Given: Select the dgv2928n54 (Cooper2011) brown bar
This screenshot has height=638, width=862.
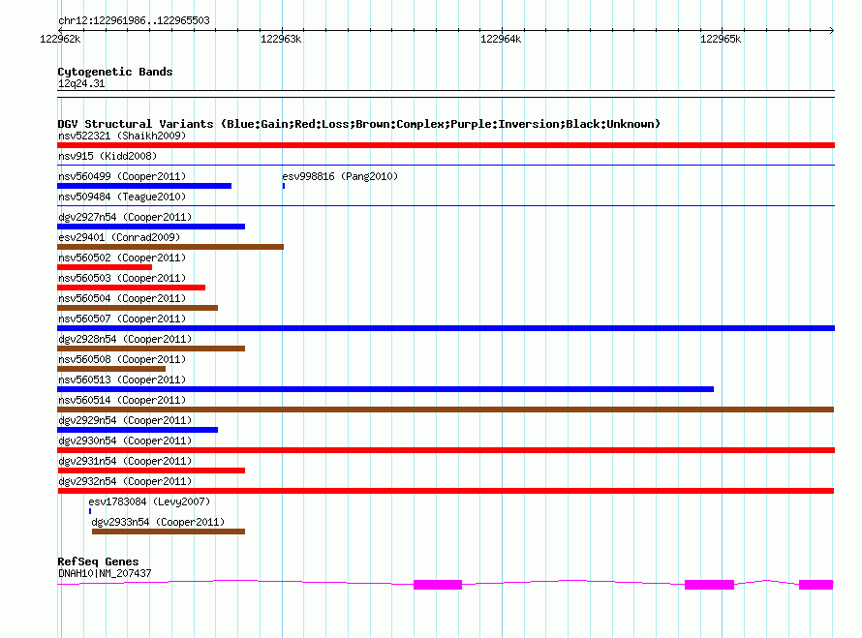Looking at the screenshot, I should 151,349.
